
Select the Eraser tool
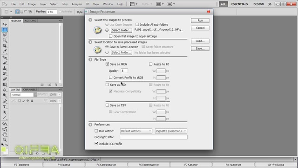pos(5,79)
